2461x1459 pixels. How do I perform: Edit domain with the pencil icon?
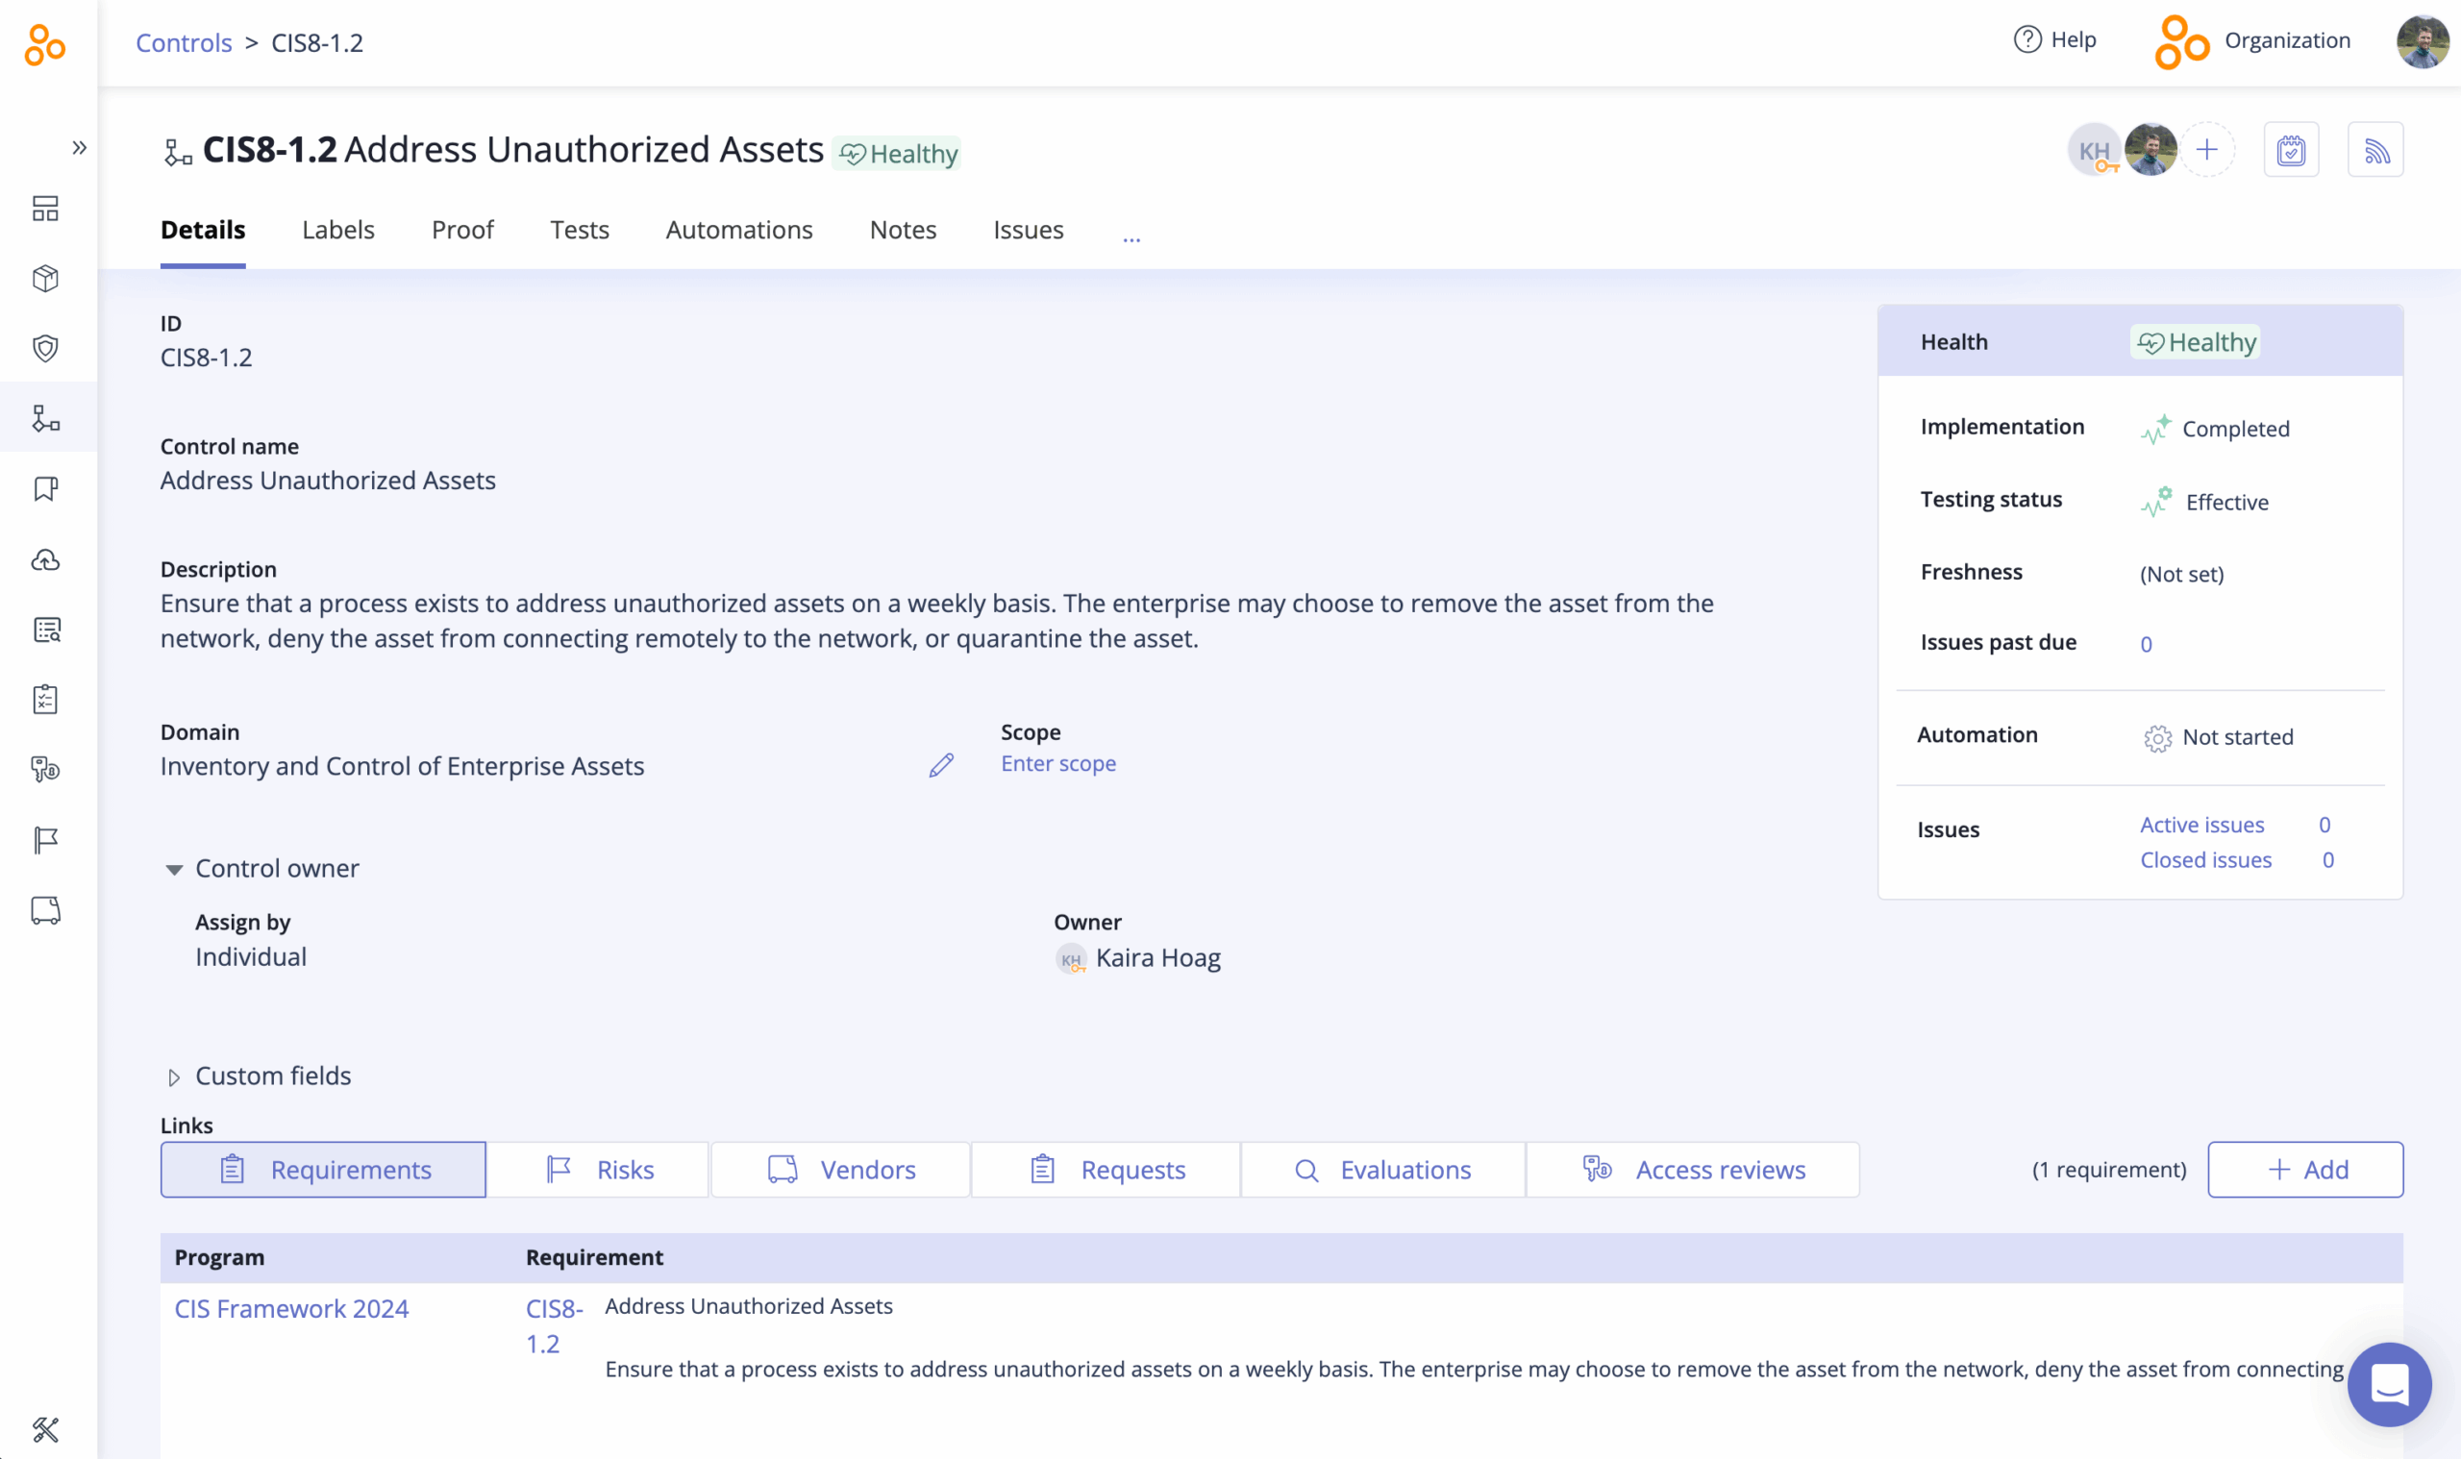941,765
